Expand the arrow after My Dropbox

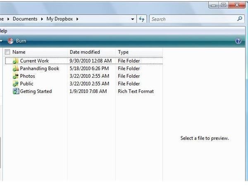click(77, 19)
